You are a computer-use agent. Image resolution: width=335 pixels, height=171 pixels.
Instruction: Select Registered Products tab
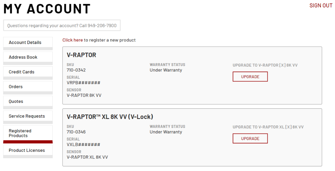[x=28, y=133]
